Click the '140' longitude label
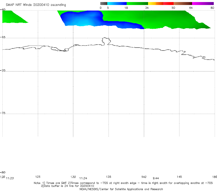 (x=144, y=177)
